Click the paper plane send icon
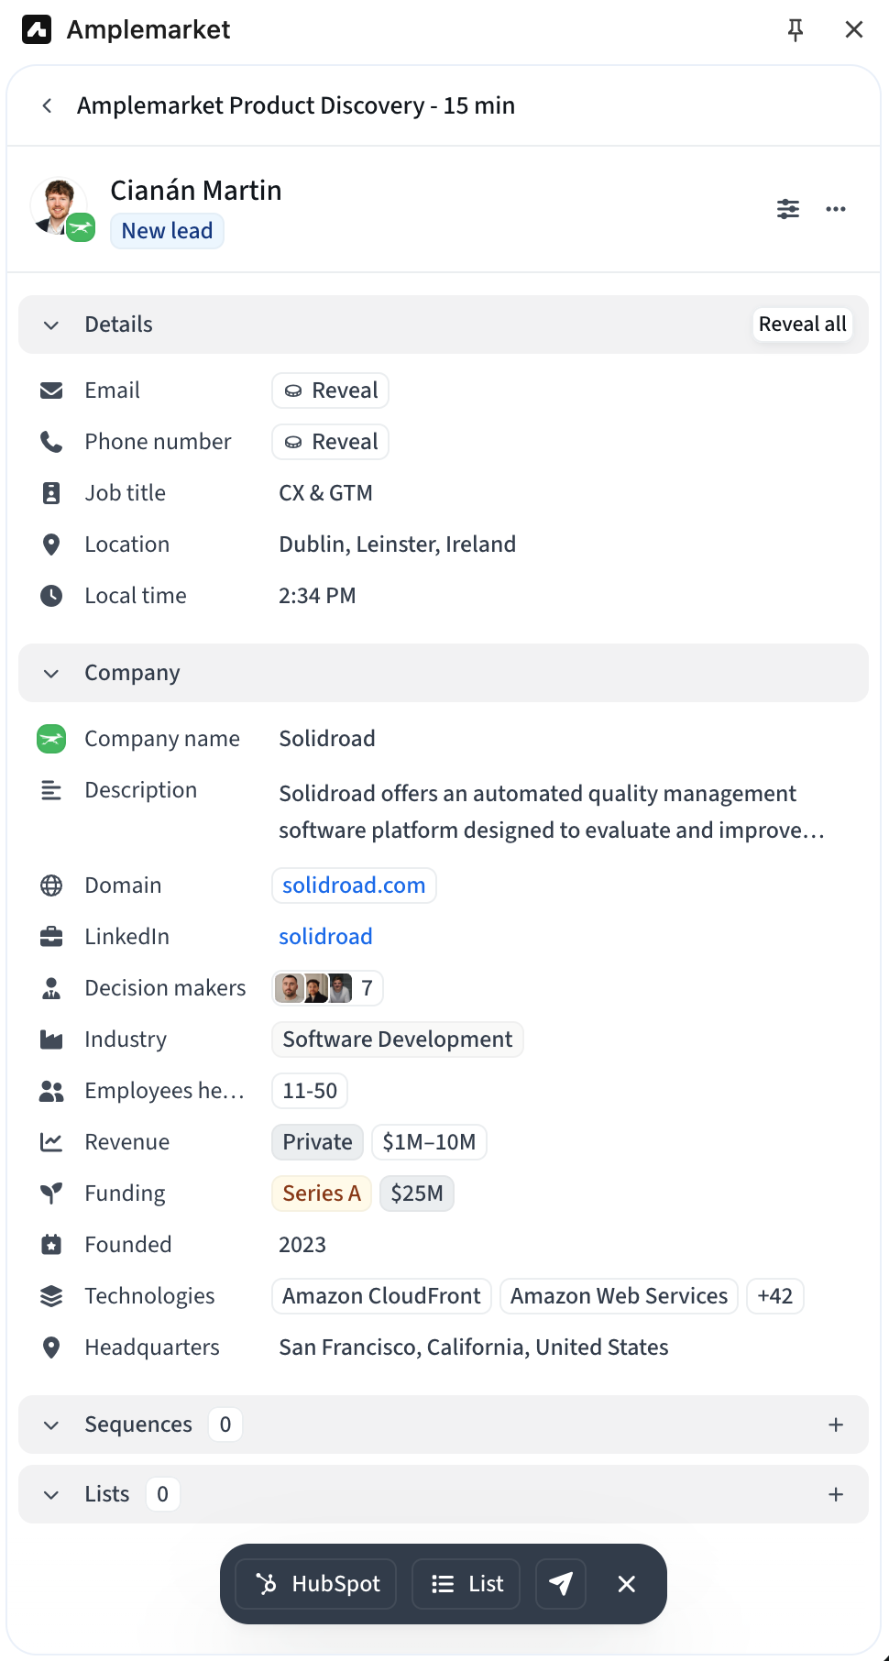This screenshot has height=1661, width=889. pos(561,1584)
